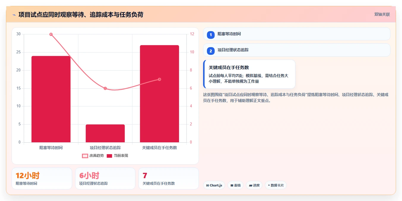Click the 进度 tag
Viewport: 402px width, 201px height.
tap(254, 185)
